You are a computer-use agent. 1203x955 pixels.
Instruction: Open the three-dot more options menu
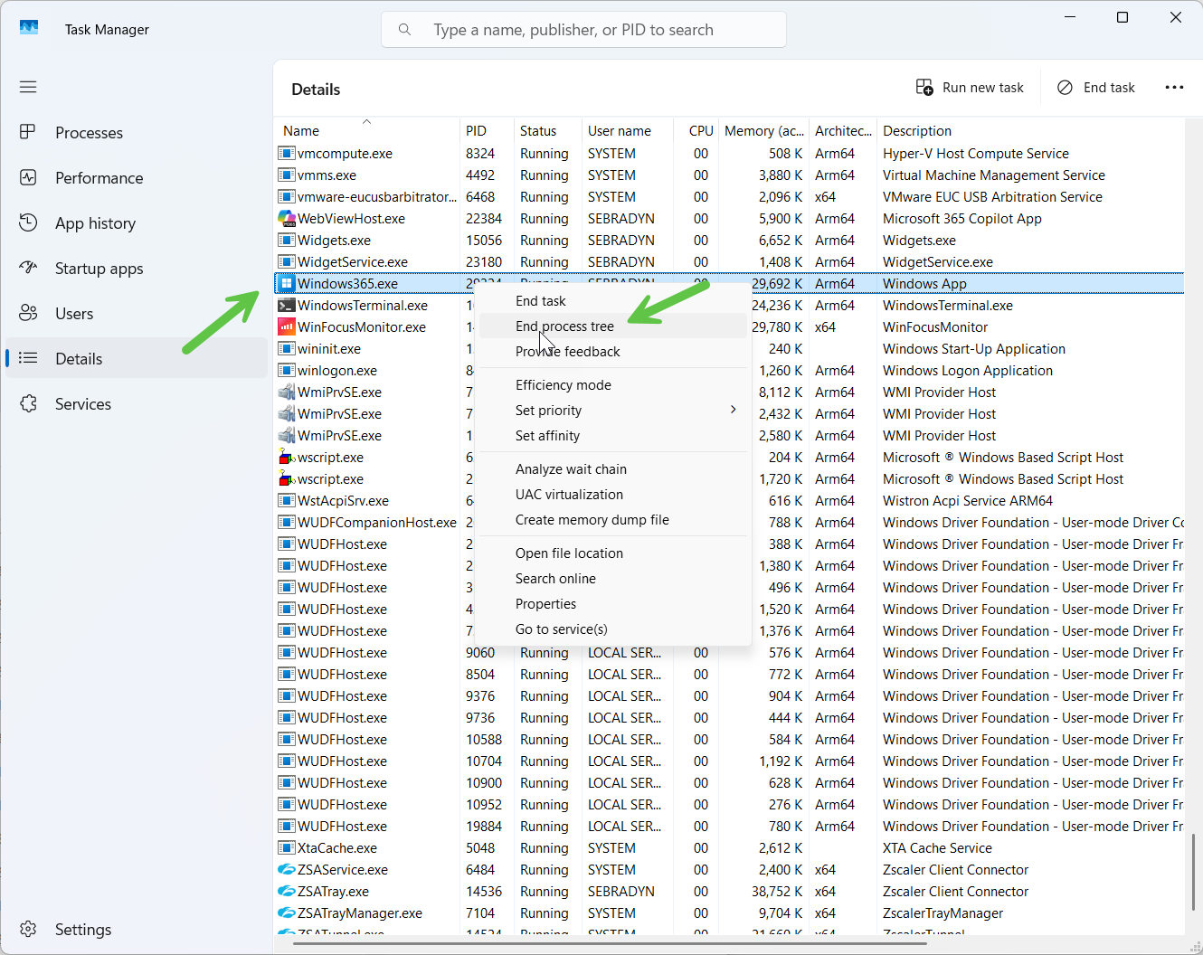point(1174,87)
